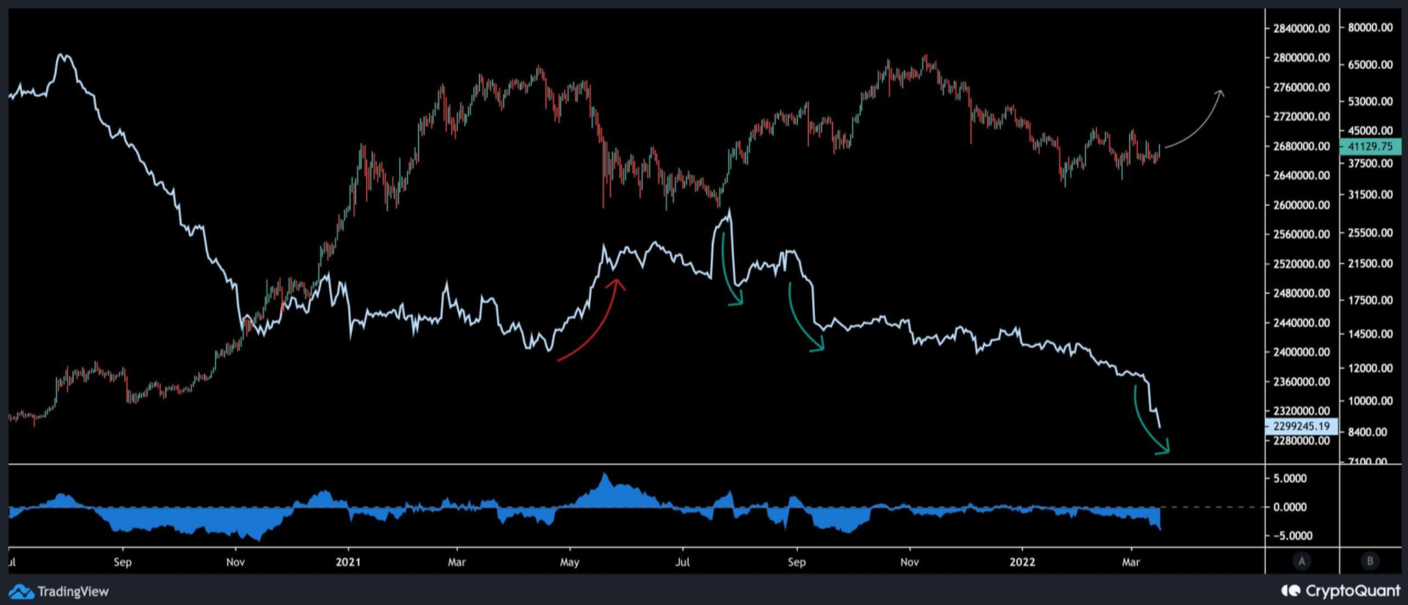The image size is (1408, 605).
Task: Select the 2021 label on time axis
Action: coord(348,562)
